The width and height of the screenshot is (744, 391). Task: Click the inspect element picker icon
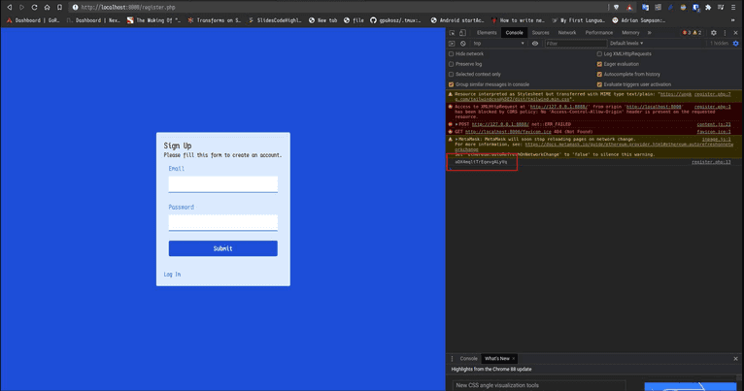(452, 33)
